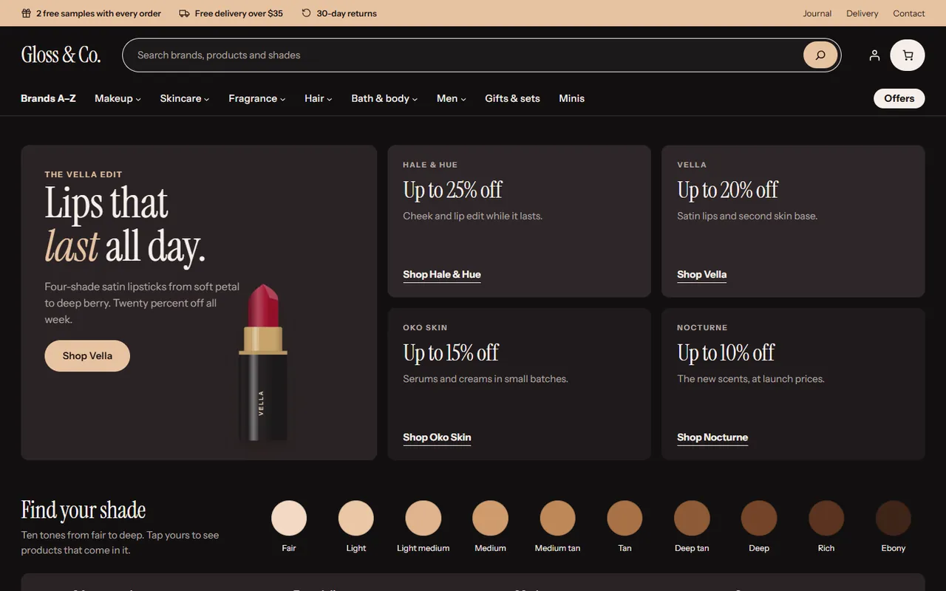The height and width of the screenshot is (591, 946).
Task: Select the Fair shade swatch
Action: pos(289,518)
